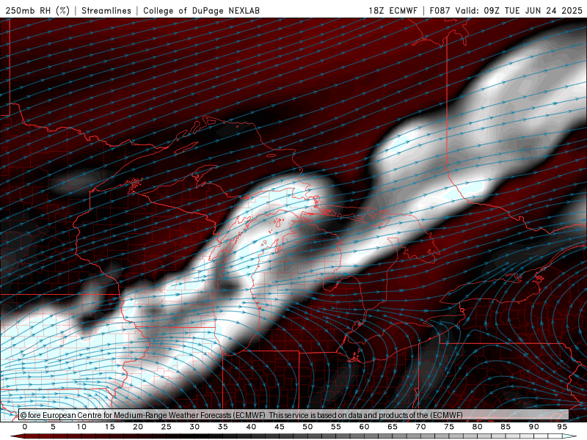Click 'Valid: 09Z TUE JUN 24 2025' timestamp

519,10
